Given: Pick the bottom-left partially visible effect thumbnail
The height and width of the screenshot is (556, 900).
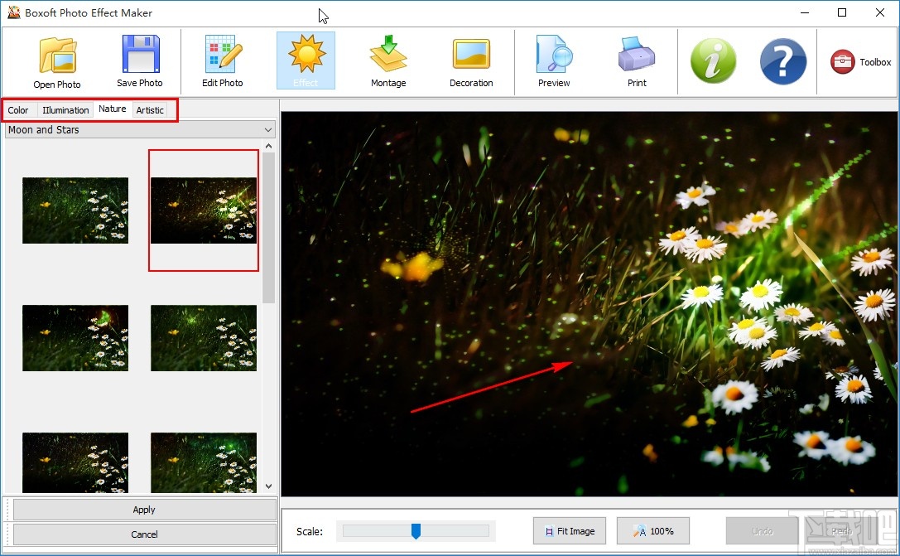Looking at the screenshot, I should pos(75,462).
